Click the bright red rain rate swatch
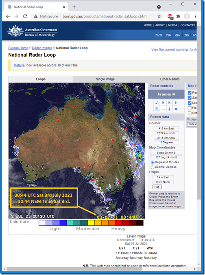205x275 pixels. tap(119, 223)
